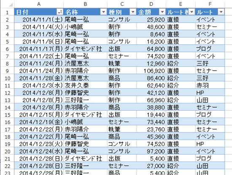Select column E header

click(x=181, y=4)
